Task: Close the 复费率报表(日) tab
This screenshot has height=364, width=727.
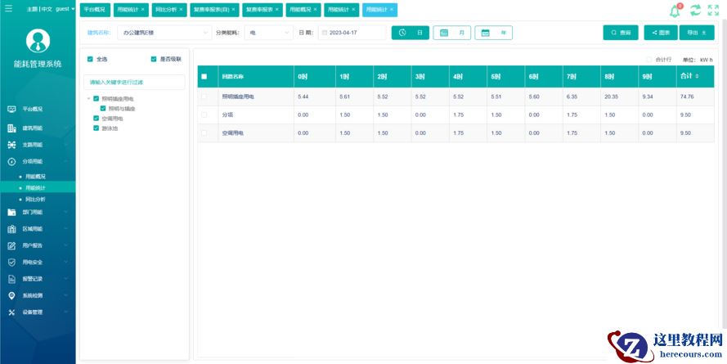Action: (x=233, y=10)
